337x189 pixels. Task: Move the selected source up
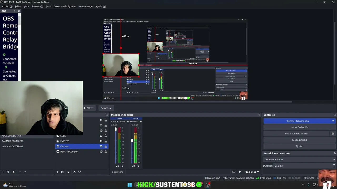75,172
